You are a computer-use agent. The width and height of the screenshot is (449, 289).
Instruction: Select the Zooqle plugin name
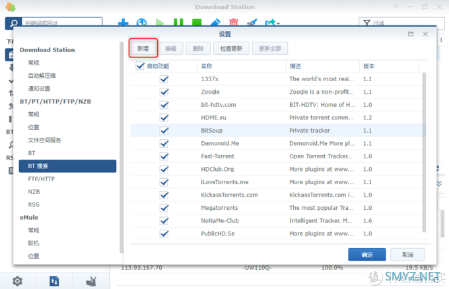[x=210, y=92]
